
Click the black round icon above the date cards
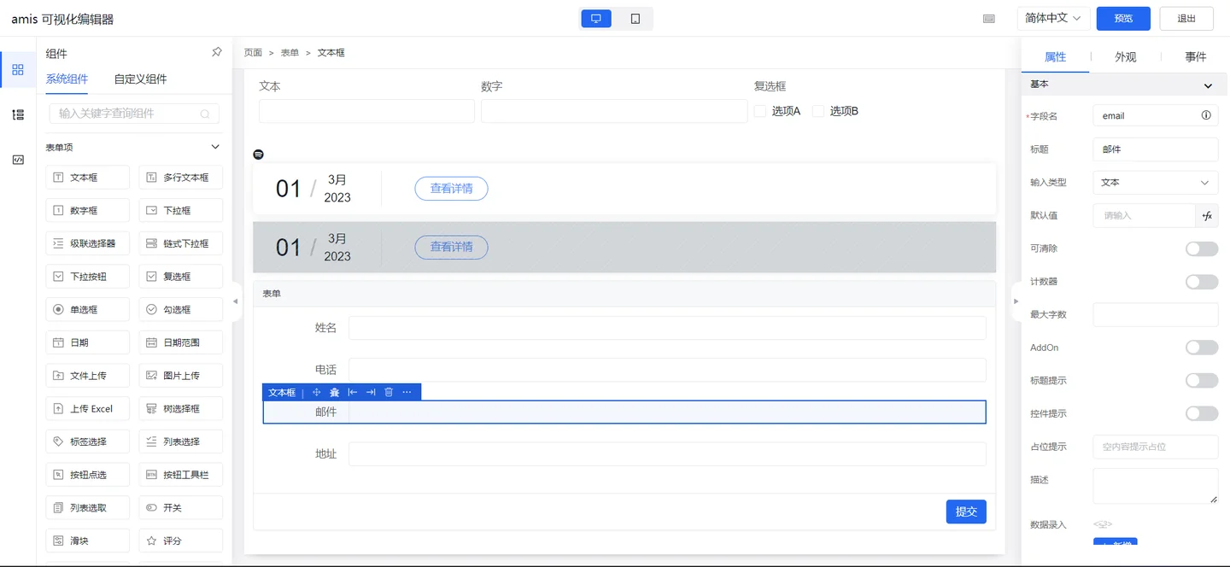259,155
